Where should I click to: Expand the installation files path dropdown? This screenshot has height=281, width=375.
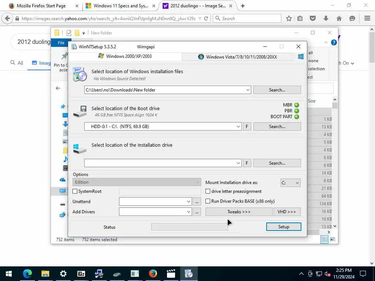[248, 90]
